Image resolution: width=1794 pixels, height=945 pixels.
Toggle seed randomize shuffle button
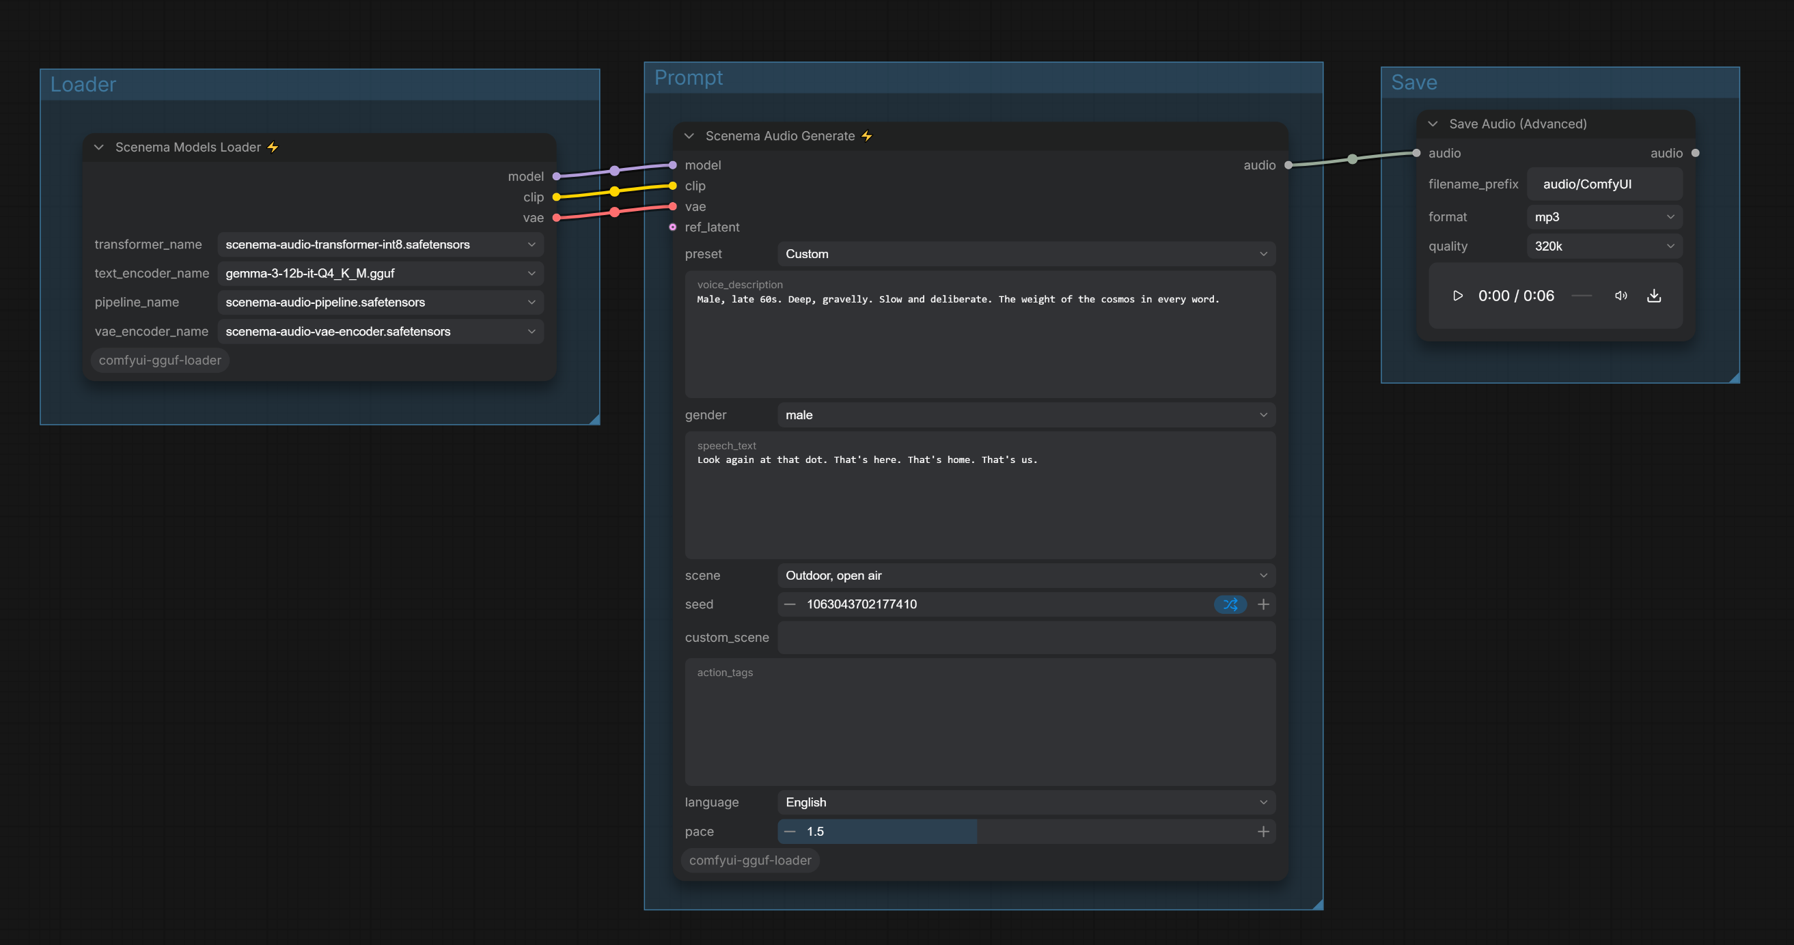click(1230, 604)
